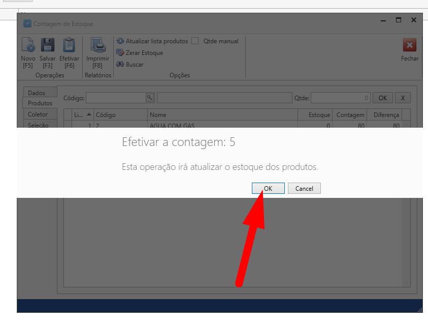Click OK button beside Qtde field
The width and height of the screenshot is (428, 323).
point(382,98)
